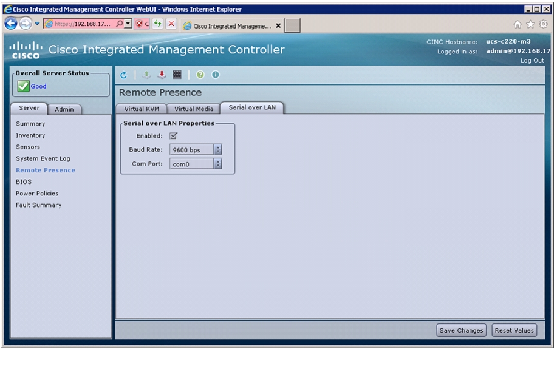
Task: Open browser tools gear icon
Action: pos(544,24)
